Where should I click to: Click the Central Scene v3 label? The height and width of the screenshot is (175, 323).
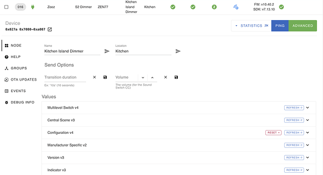(61, 120)
